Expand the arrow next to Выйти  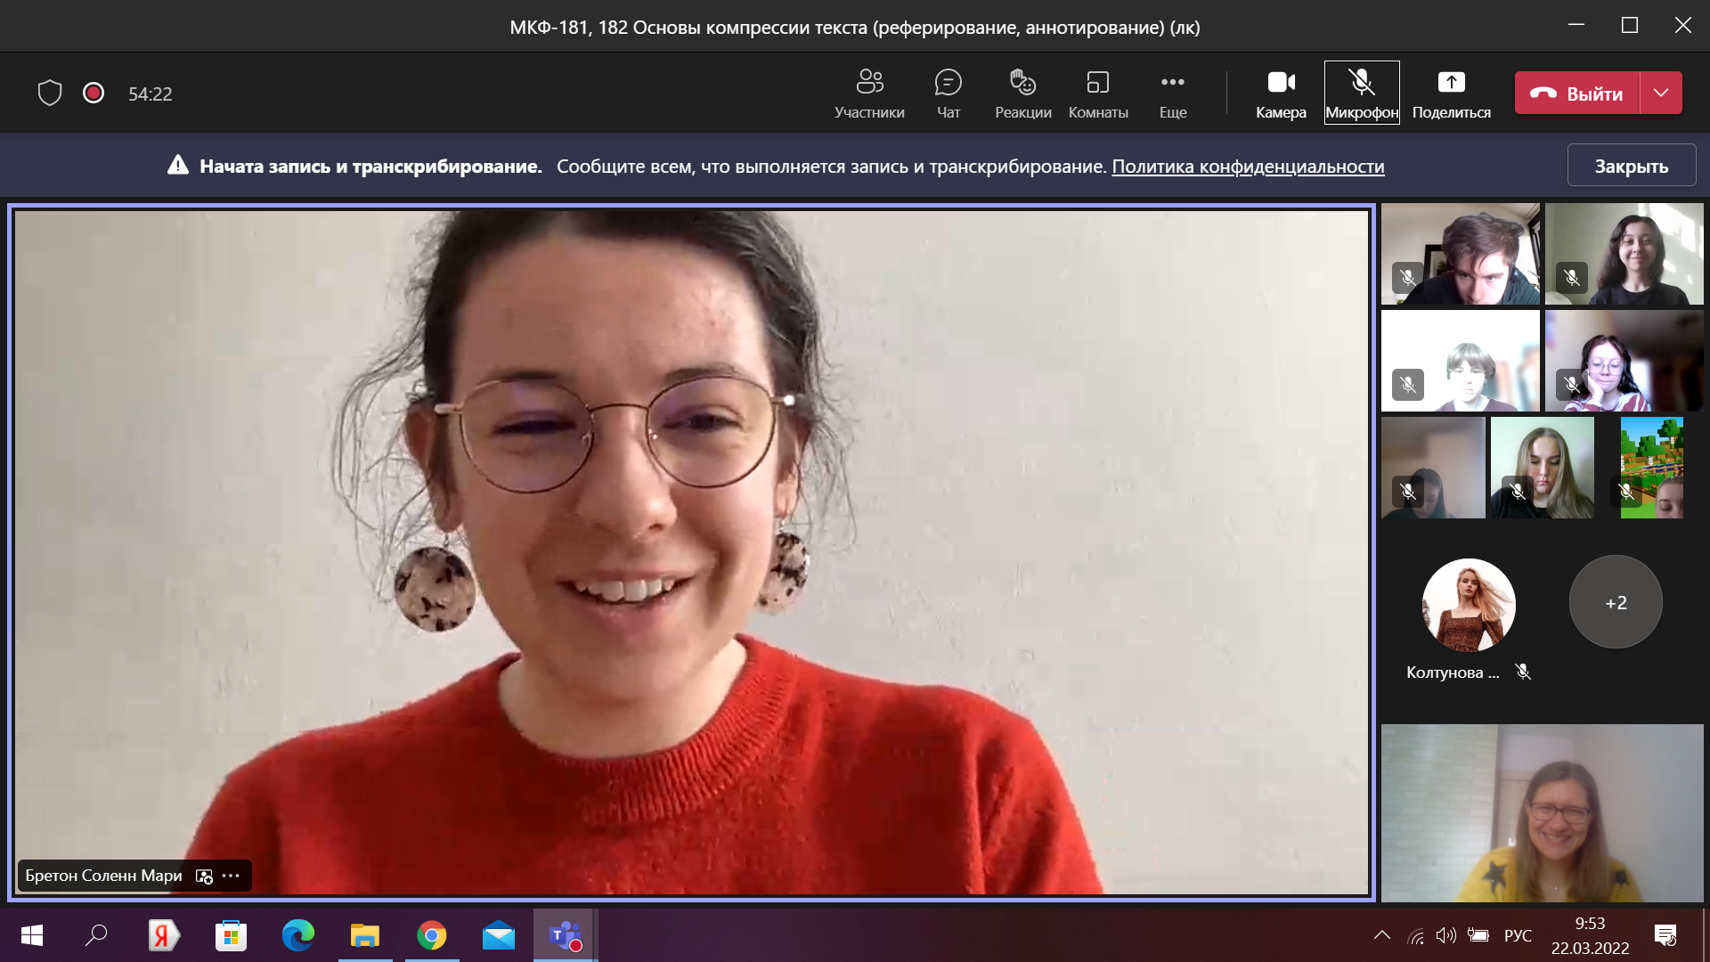(1661, 93)
